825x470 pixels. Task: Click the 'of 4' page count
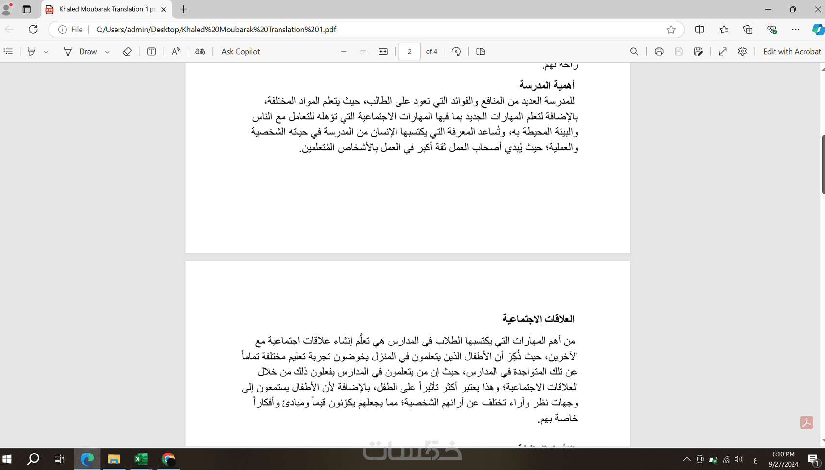tap(431, 52)
